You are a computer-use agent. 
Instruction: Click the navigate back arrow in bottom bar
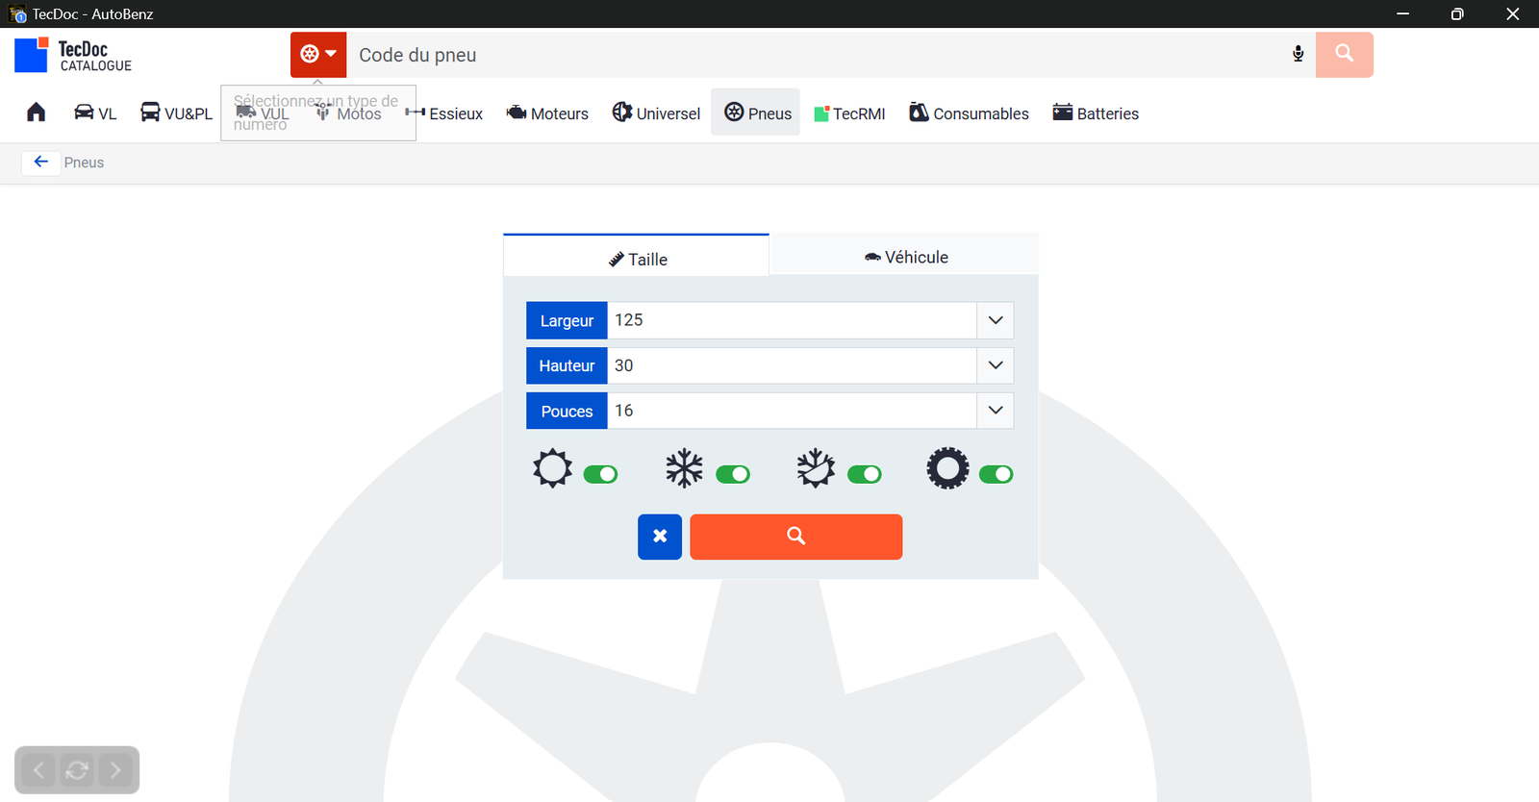pos(38,770)
